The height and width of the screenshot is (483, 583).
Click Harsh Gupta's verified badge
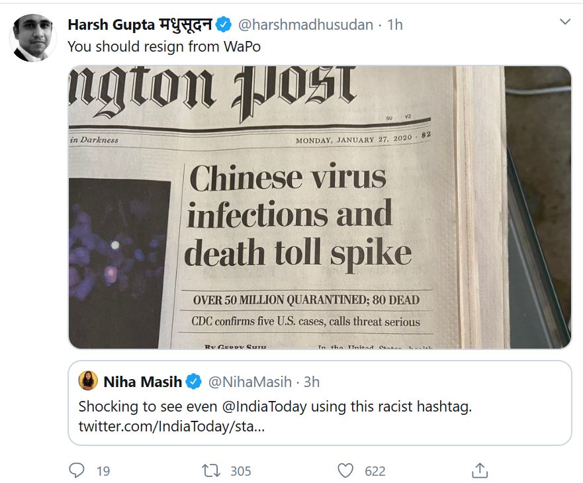click(x=224, y=25)
